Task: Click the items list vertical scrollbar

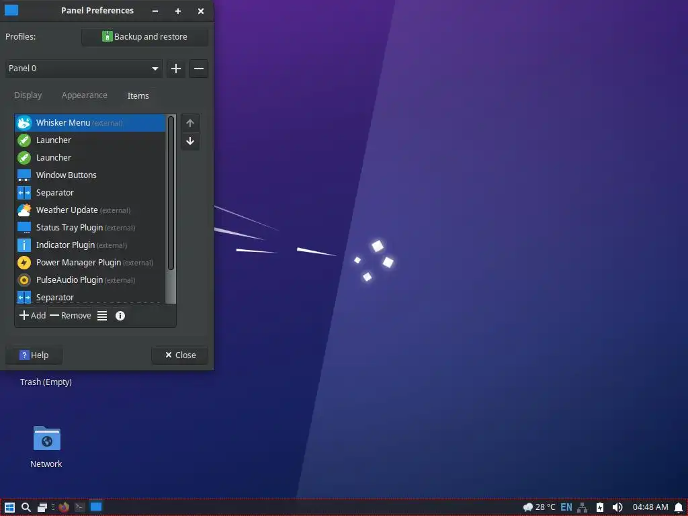Action: 171,193
